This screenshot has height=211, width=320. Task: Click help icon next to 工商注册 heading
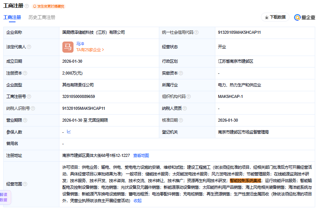(27, 6)
